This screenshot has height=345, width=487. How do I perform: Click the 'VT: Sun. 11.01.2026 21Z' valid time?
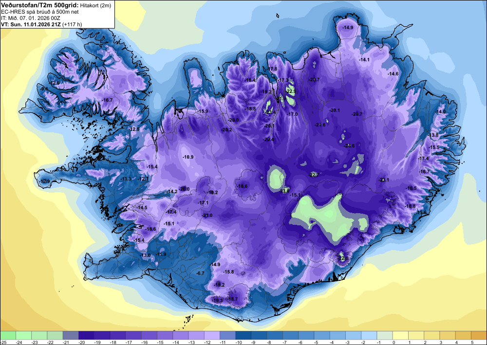point(31,24)
